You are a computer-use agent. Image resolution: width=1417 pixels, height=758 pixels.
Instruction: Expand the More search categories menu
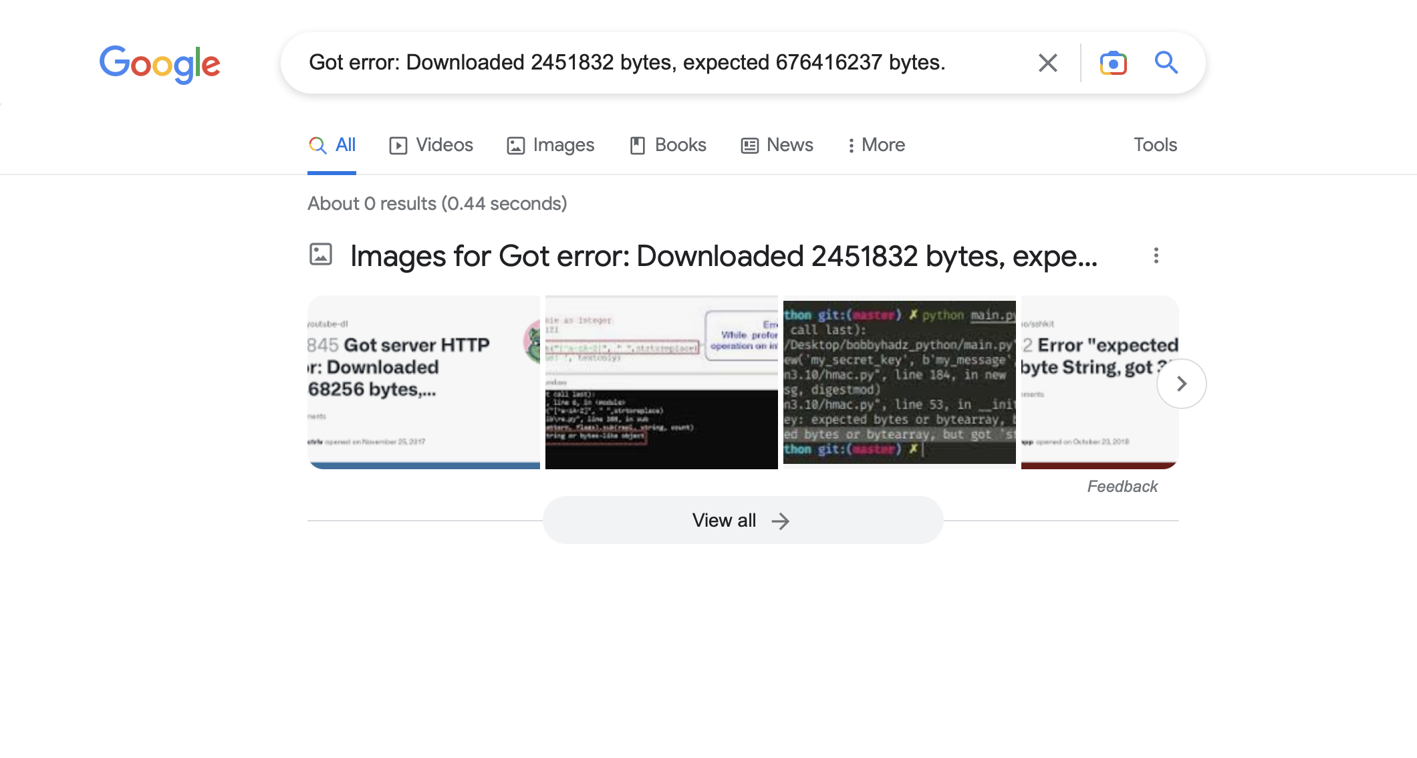point(876,144)
